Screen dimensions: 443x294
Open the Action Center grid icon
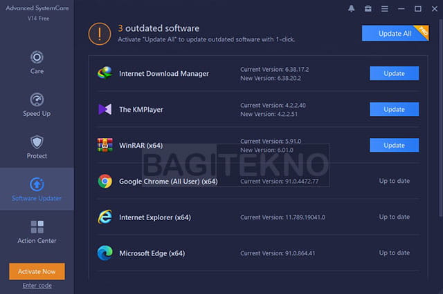[x=37, y=227]
